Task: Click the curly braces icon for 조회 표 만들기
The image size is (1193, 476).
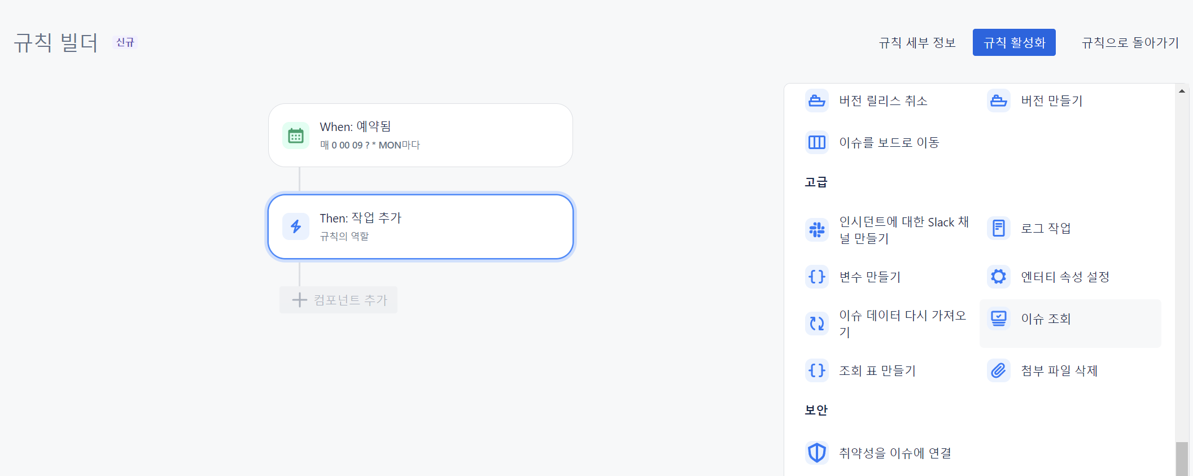Action: (x=816, y=370)
